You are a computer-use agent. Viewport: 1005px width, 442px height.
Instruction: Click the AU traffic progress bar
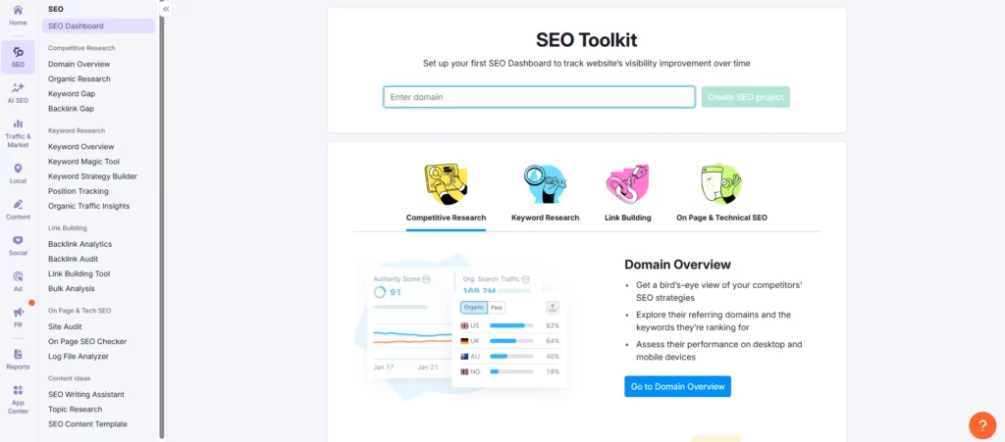click(511, 357)
